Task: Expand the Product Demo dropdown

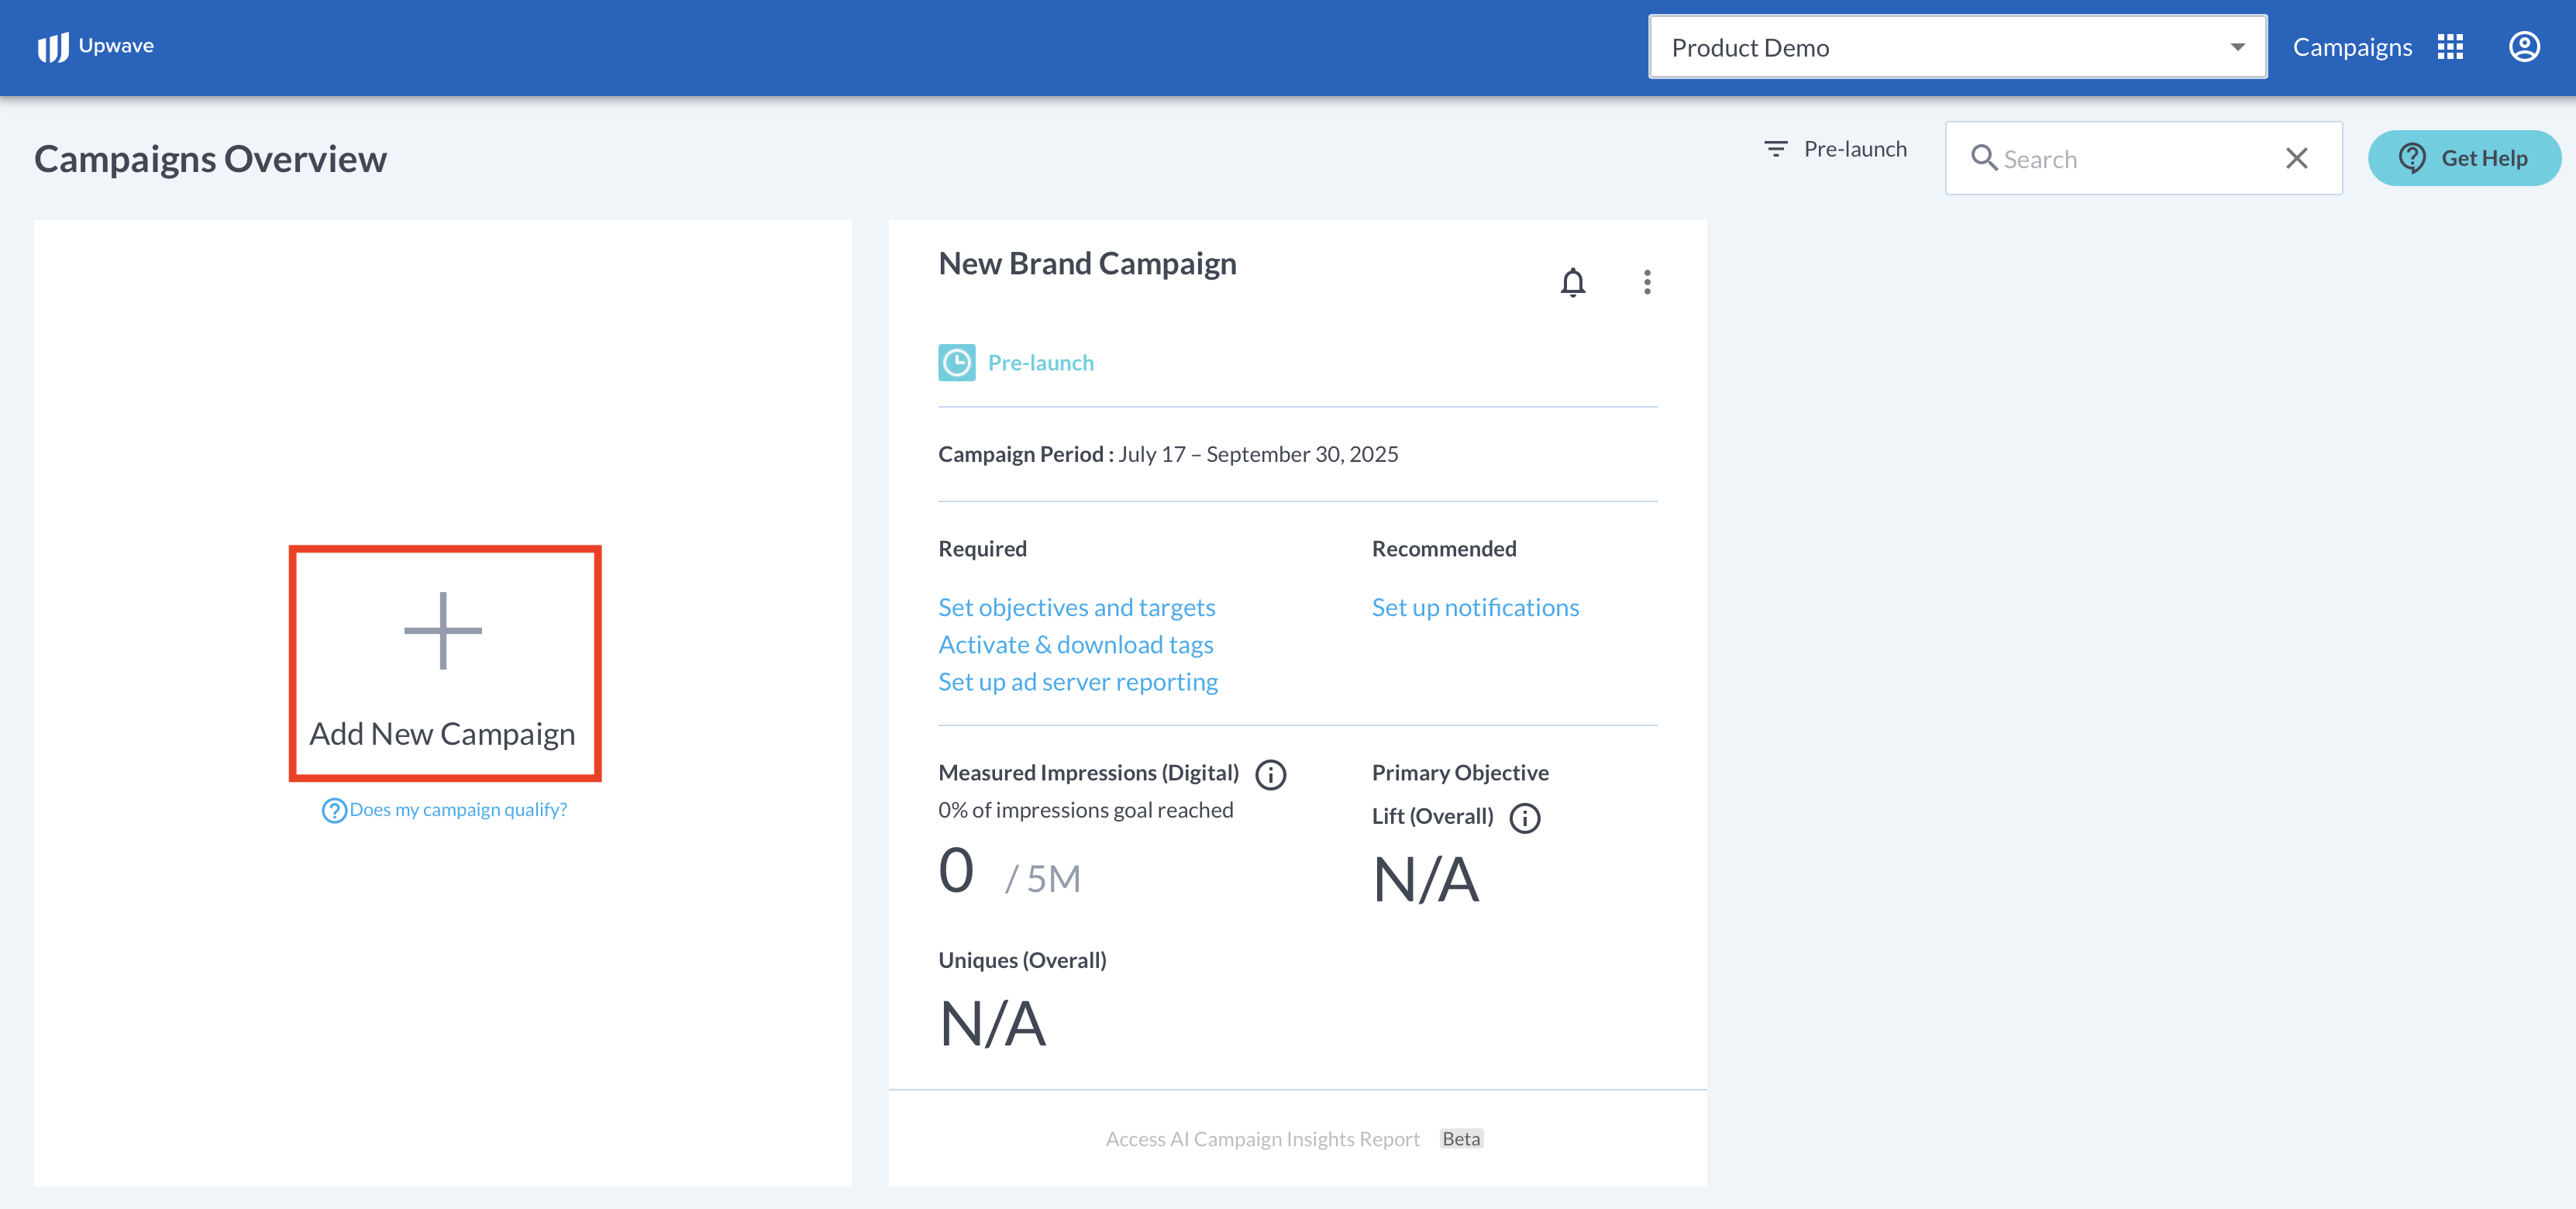Action: 1957,47
